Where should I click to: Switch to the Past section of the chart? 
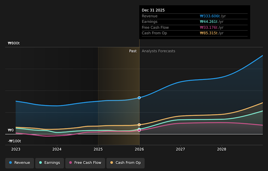(133, 51)
